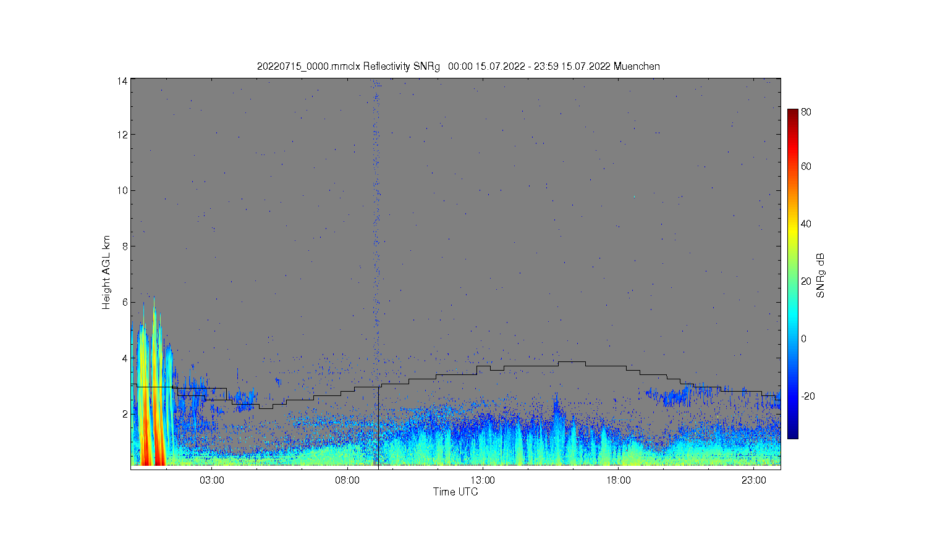Screen dimensions: 927x556
Task: Click the height tick label 4
Action: pyautogui.click(x=125, y=358)
